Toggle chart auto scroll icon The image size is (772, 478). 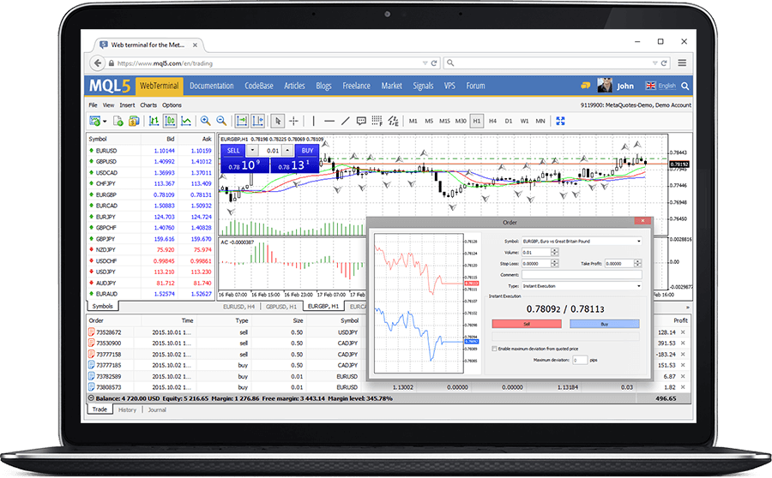(x=242, y=121)
